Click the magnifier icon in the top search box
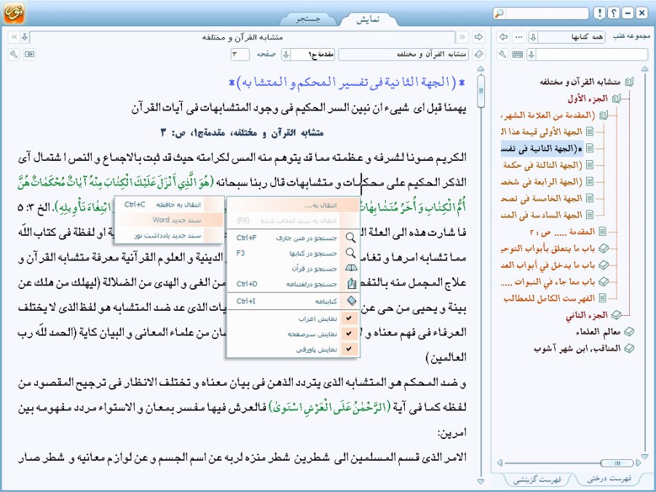The width and height of the screenshot is (656, 492). [x=499, y=13]
